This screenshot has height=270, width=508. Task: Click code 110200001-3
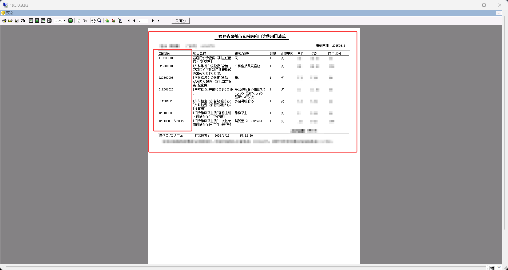point(168,58)
